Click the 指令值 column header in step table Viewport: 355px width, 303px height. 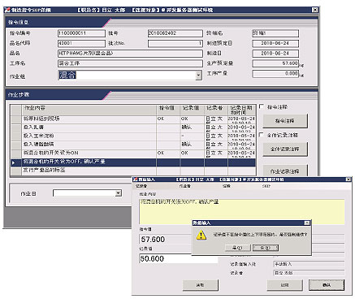click(x=168, y=110)
